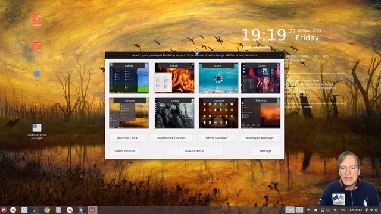Open the Makulu M start menu

pos(4,210)
